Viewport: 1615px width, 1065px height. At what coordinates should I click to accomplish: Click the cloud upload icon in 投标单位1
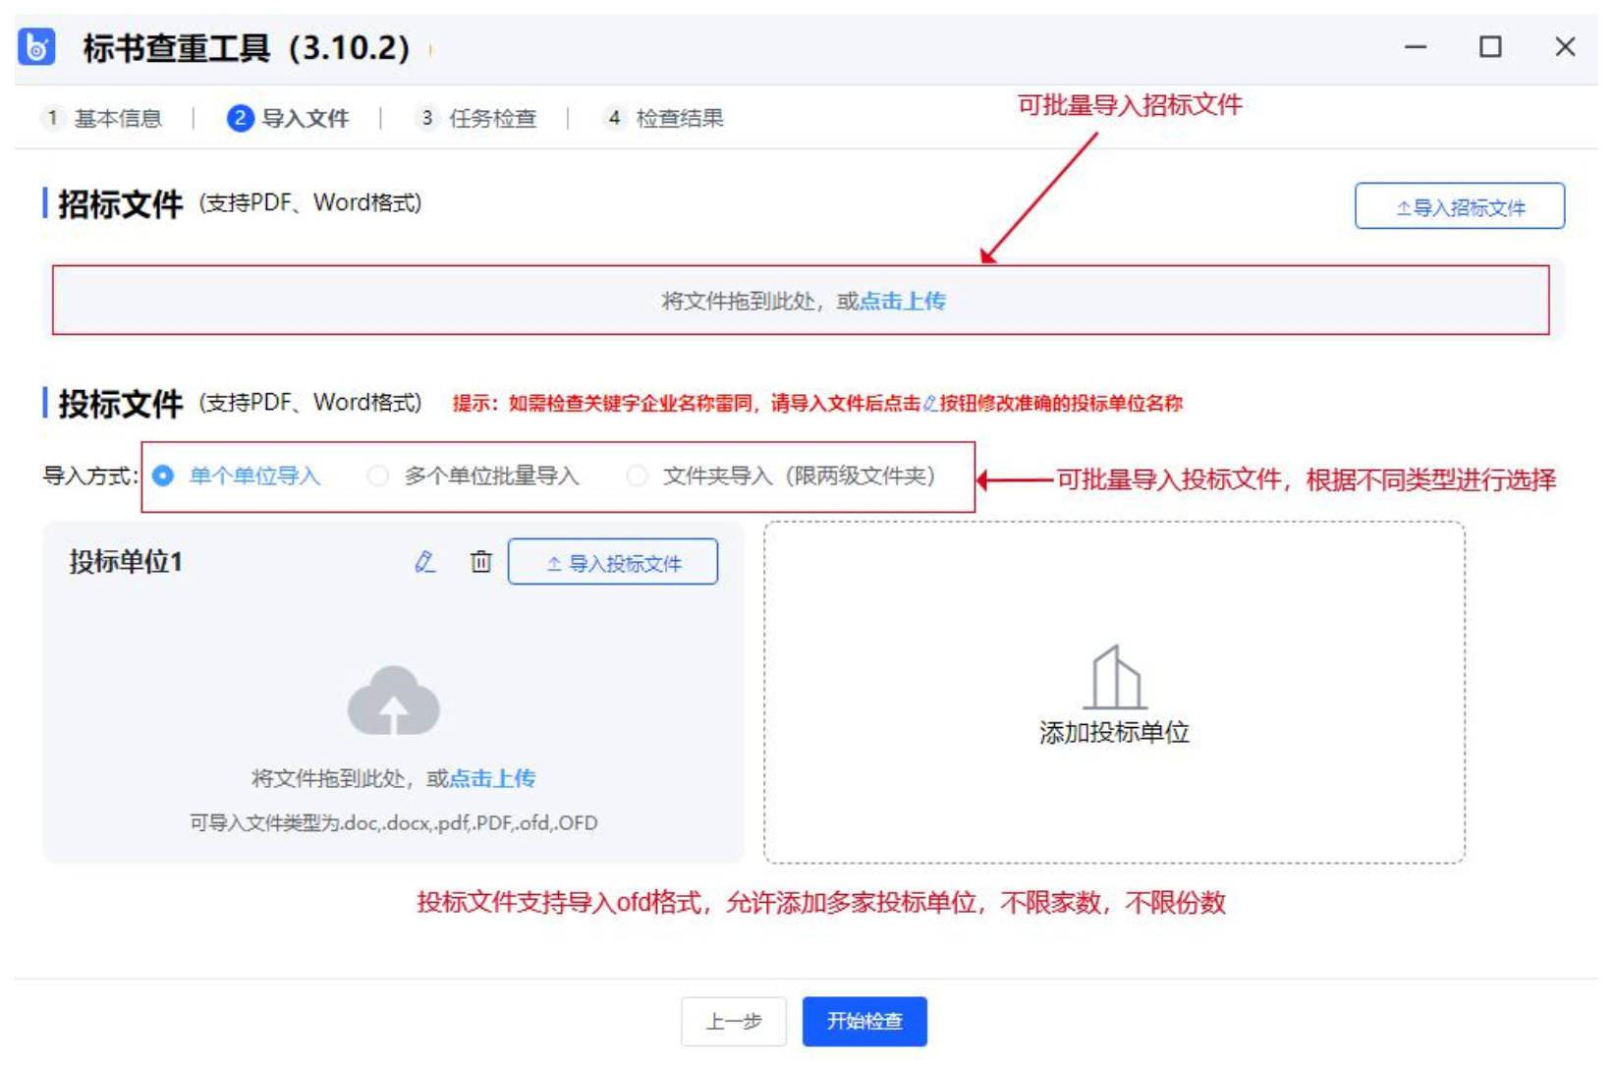(x=394, y=701)
